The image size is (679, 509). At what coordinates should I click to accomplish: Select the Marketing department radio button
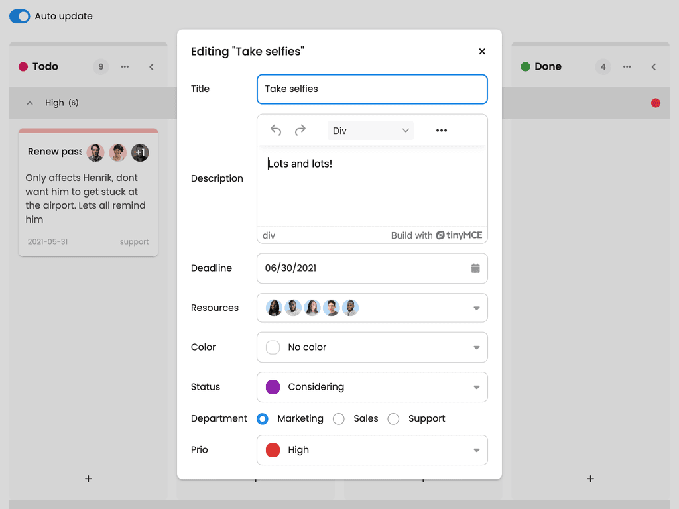(x=263, y=419)
